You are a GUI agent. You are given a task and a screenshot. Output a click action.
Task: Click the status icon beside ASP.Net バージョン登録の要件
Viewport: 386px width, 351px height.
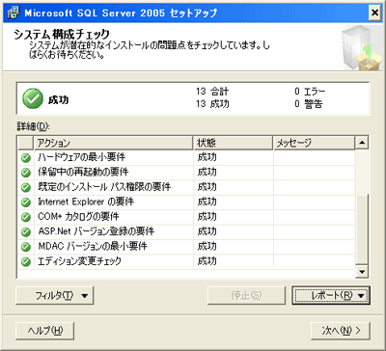(25, 231)
